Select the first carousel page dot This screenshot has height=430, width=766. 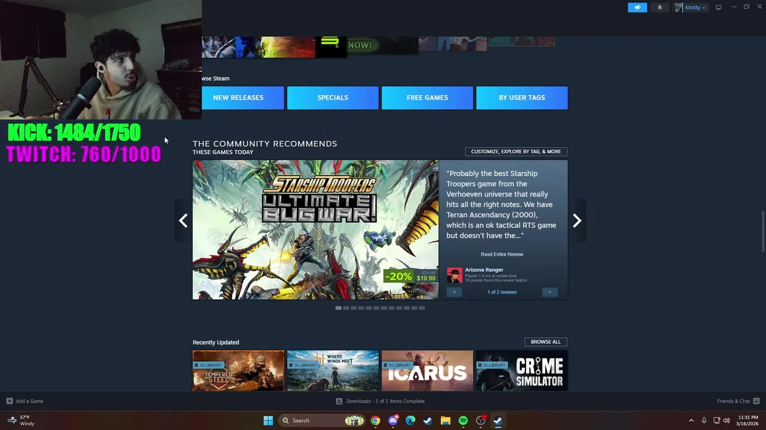[338, 308]
